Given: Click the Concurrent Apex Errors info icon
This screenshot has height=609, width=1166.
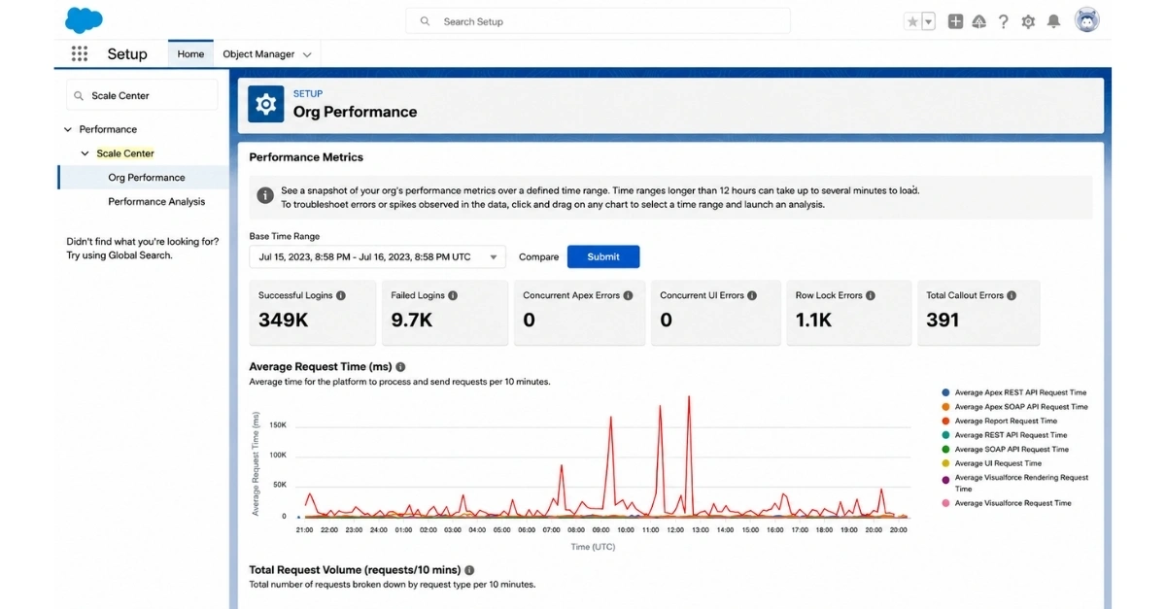Looking at the screenshot, I should tap(629, 295).
